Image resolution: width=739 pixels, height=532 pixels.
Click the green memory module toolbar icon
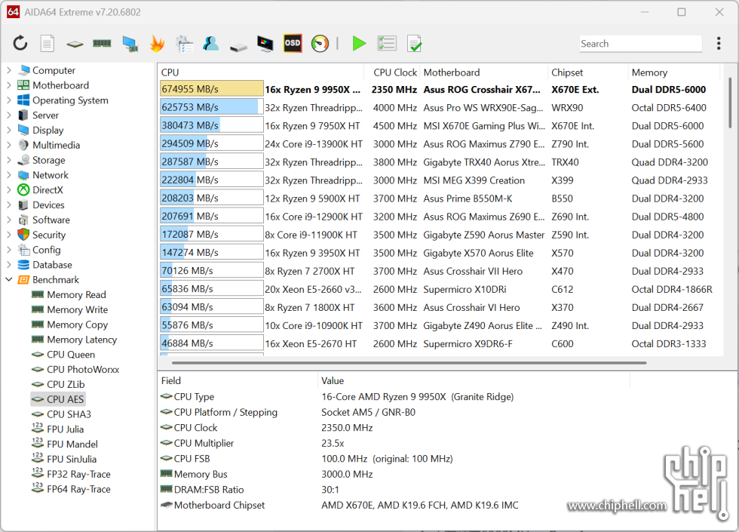(102, 44)
